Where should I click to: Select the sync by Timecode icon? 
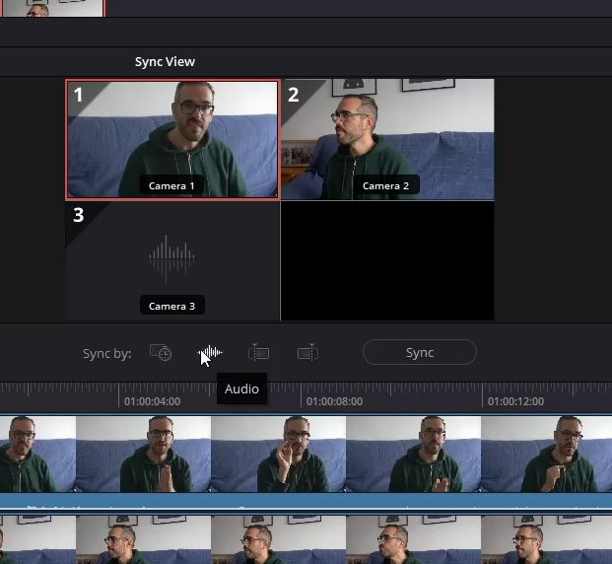pos(160,353)
